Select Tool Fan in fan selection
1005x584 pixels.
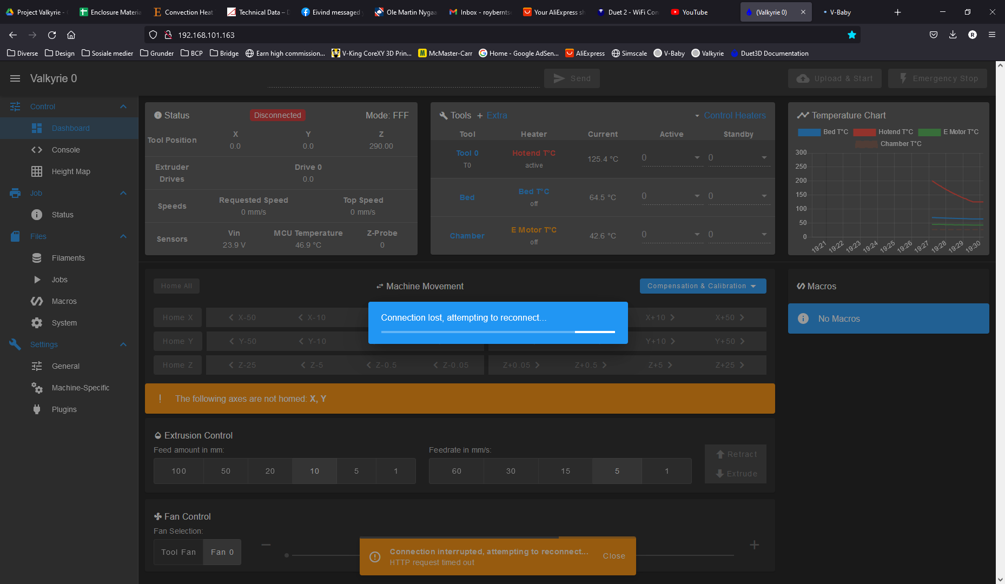coord(178,552)
